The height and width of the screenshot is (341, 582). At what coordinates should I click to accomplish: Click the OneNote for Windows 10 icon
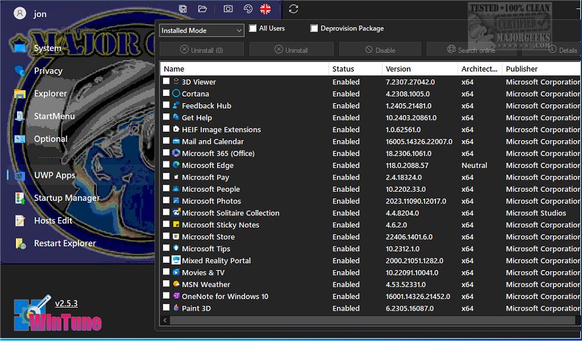[176, 296]
